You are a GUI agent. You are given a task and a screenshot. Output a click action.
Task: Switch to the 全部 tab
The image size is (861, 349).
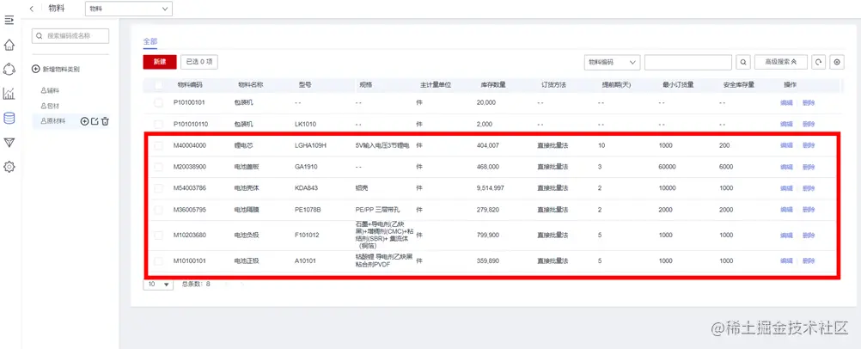coord(150,41)
